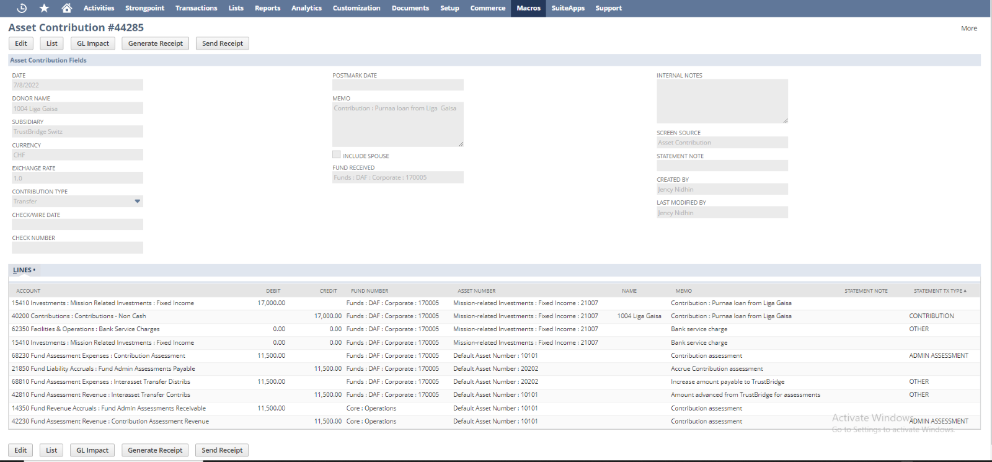Go to Home via house icon
The image size is (992, 462).
click(67, 8)
